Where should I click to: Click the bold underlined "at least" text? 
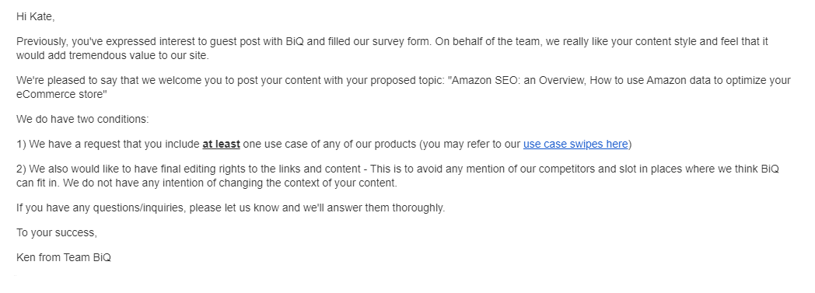tap(221, 144)
